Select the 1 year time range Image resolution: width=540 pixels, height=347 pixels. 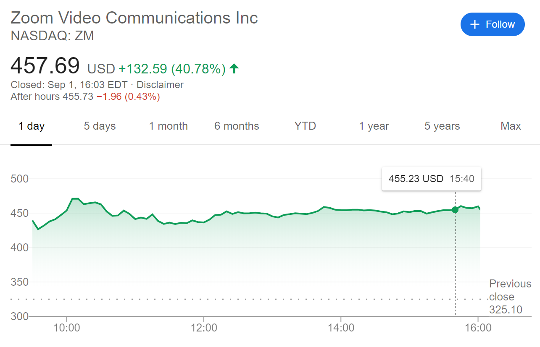[x=373, y=125]
